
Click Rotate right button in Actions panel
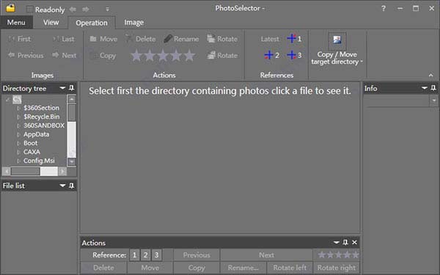[337, 268]
